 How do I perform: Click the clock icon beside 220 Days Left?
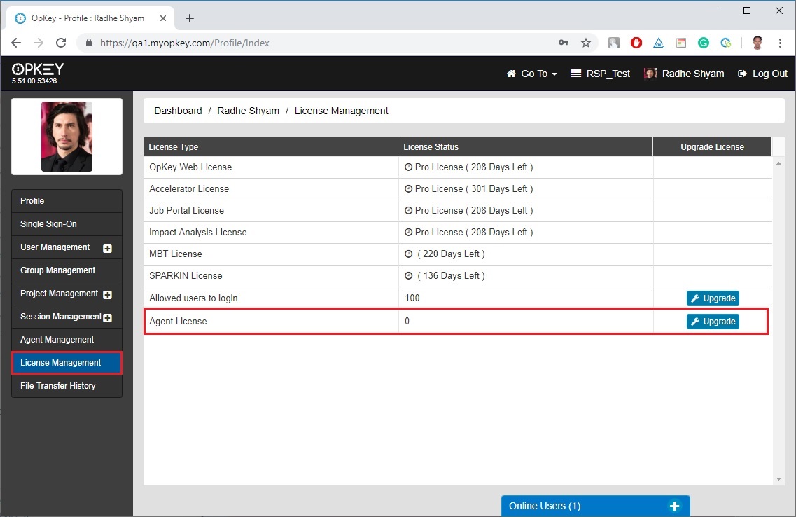point(408,254)
